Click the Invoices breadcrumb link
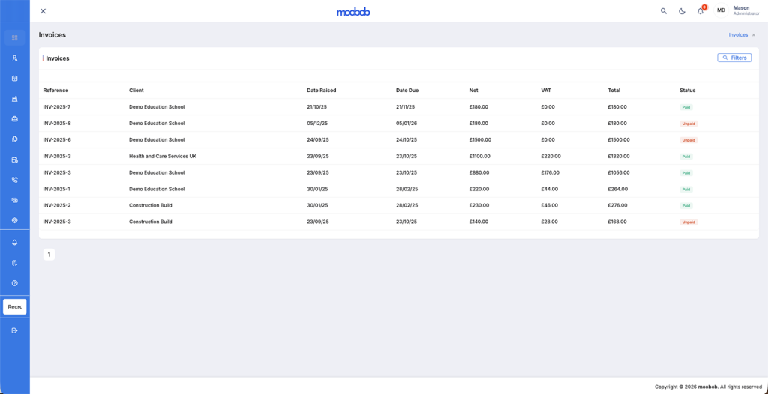 pos(738,35)
